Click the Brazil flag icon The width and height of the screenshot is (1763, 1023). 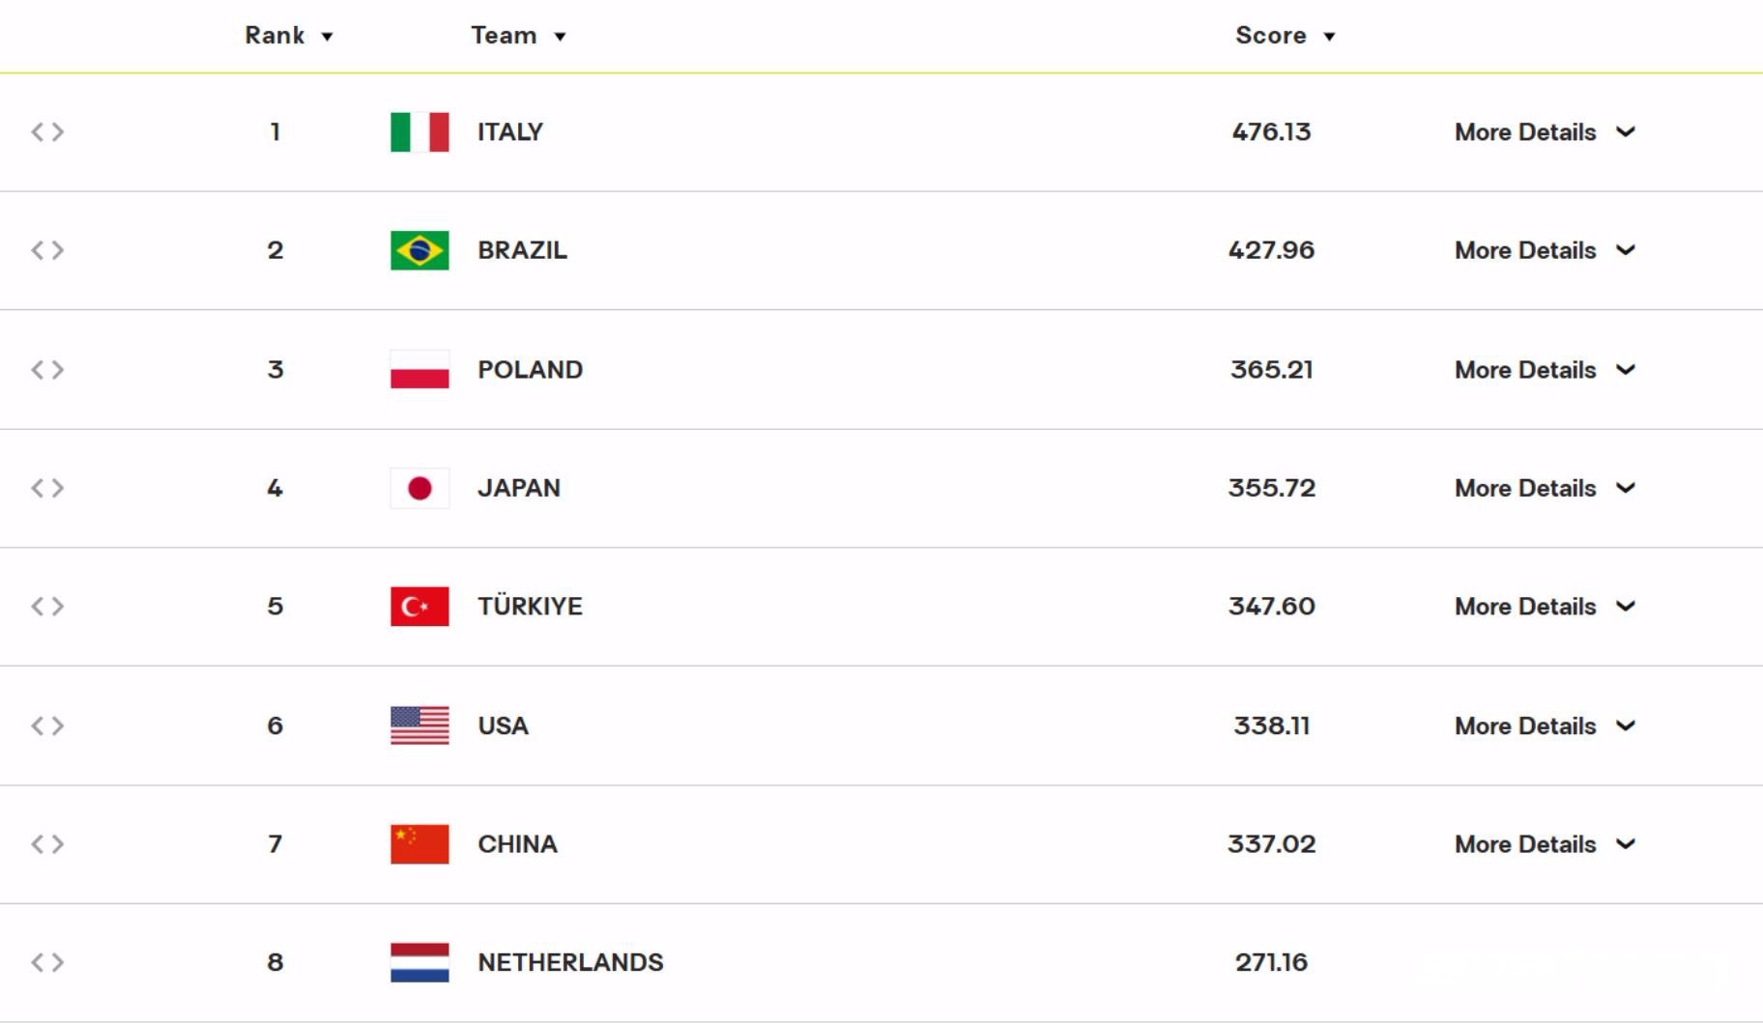[x=419, y=250]
